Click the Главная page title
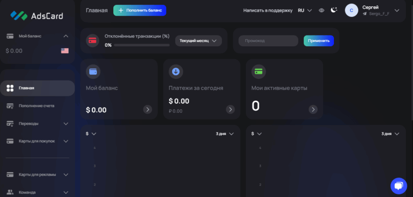The image size is (413, 197). 97,10
